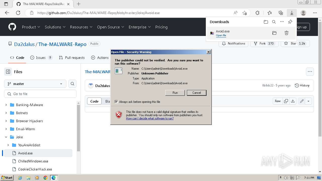Collapse the Joke folder
Viewport: 322px width, 181px height.
[x=6, y=137]
